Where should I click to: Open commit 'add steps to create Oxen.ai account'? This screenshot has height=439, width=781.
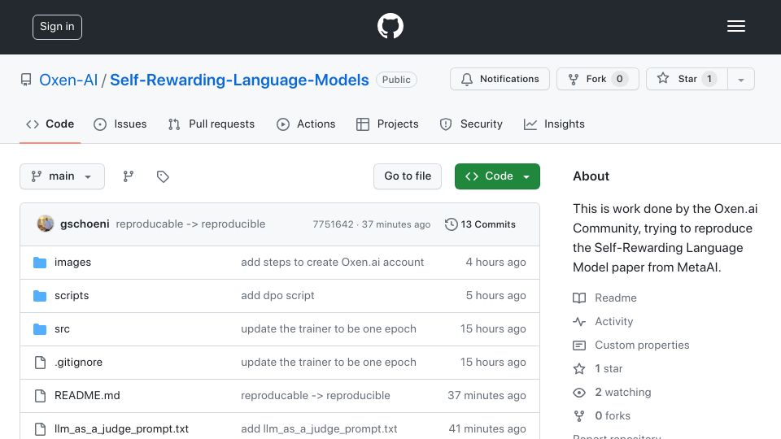pos(332,263)
